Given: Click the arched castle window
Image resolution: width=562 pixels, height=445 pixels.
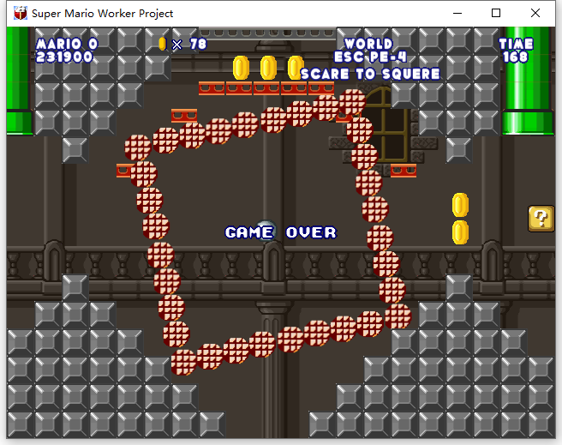Looking at the screenshot, I should pos(386,124).
